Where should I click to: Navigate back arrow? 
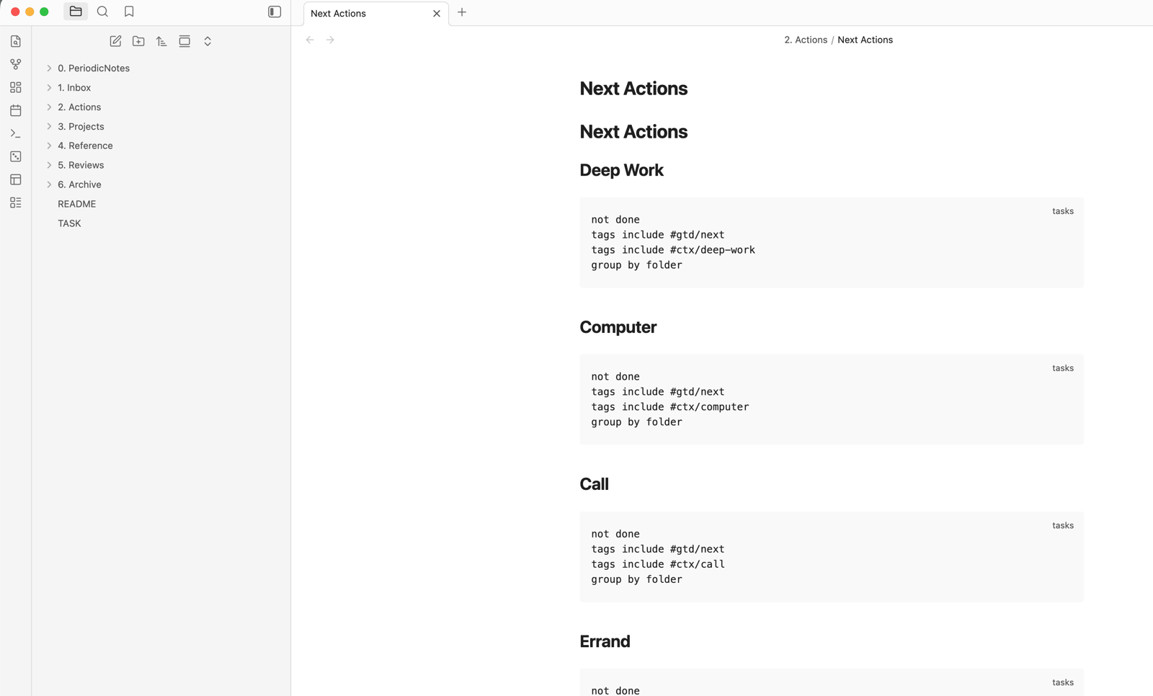click(310, 40)
